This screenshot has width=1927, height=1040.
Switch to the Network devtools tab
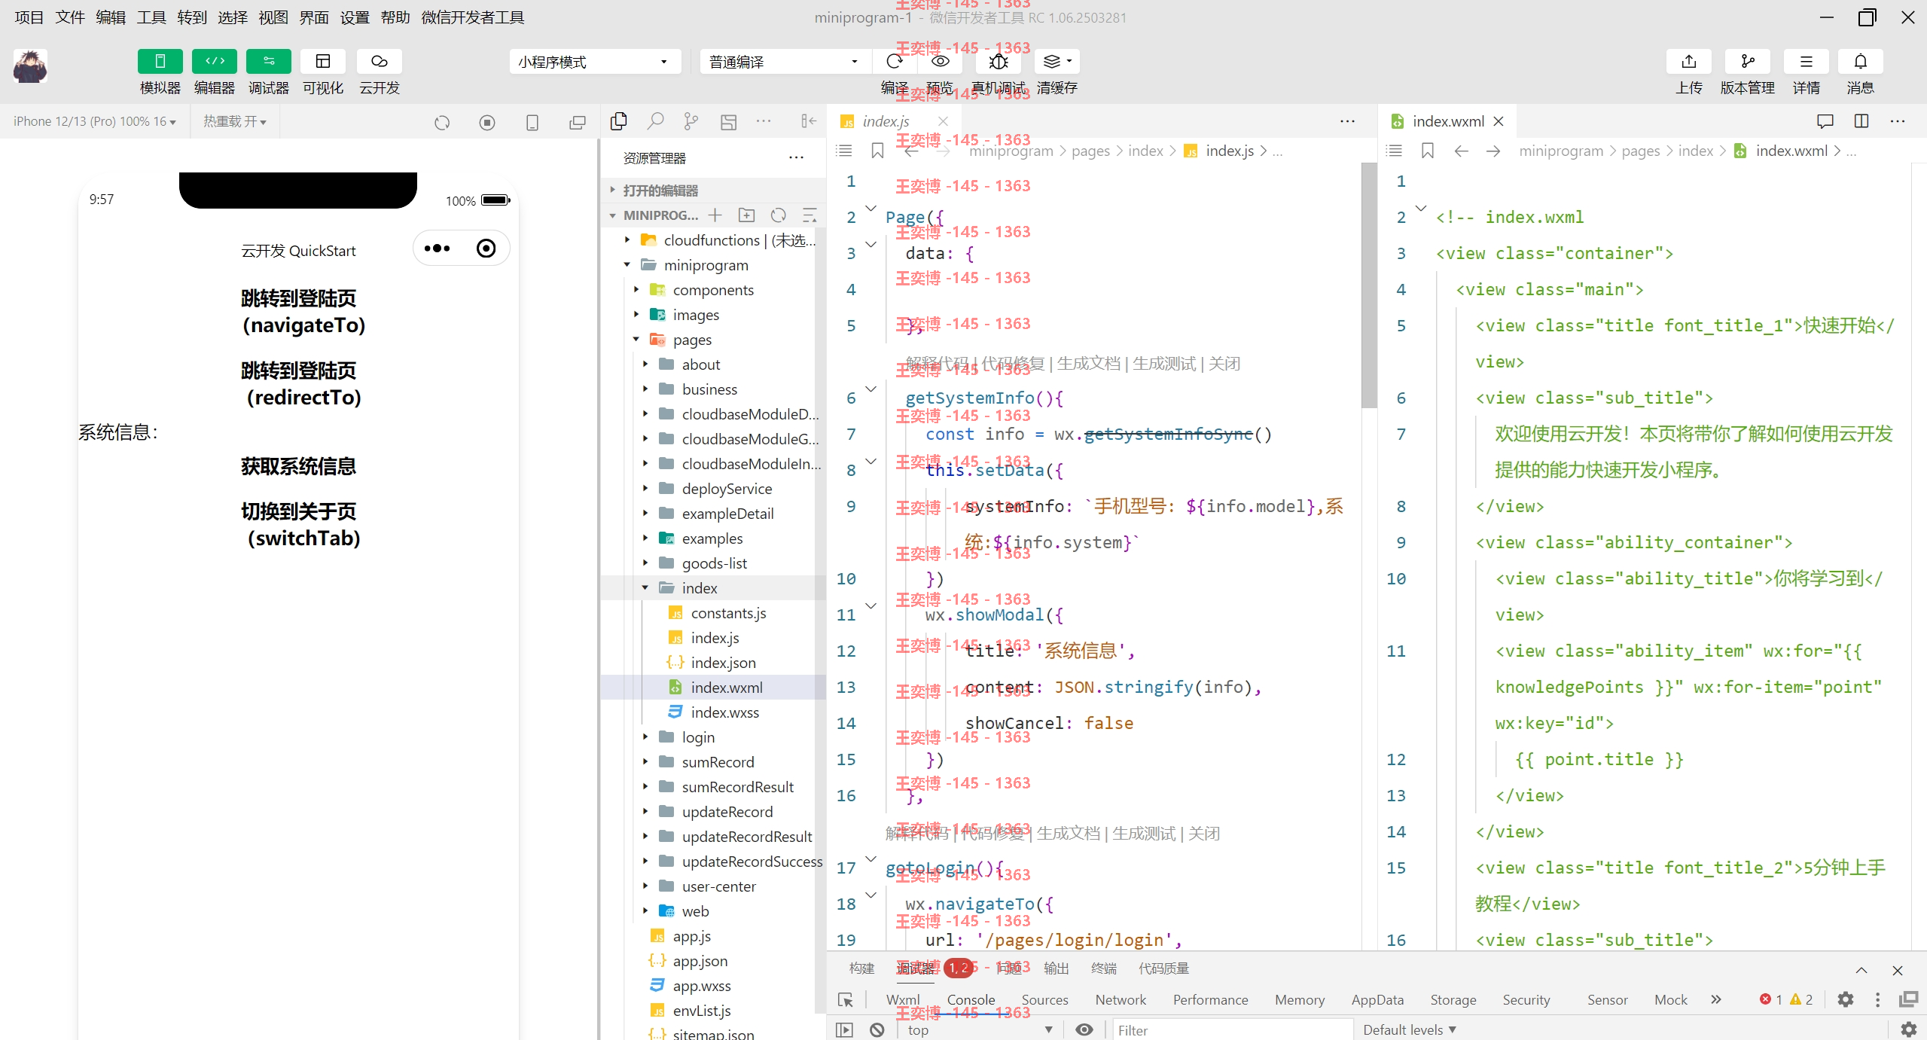click(x=1121, y=999)
